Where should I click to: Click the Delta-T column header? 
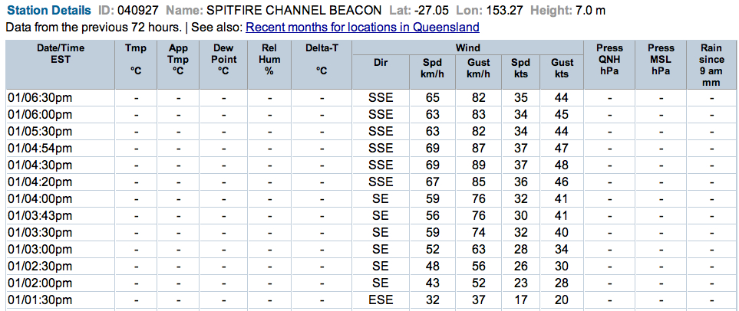(322, 59)
